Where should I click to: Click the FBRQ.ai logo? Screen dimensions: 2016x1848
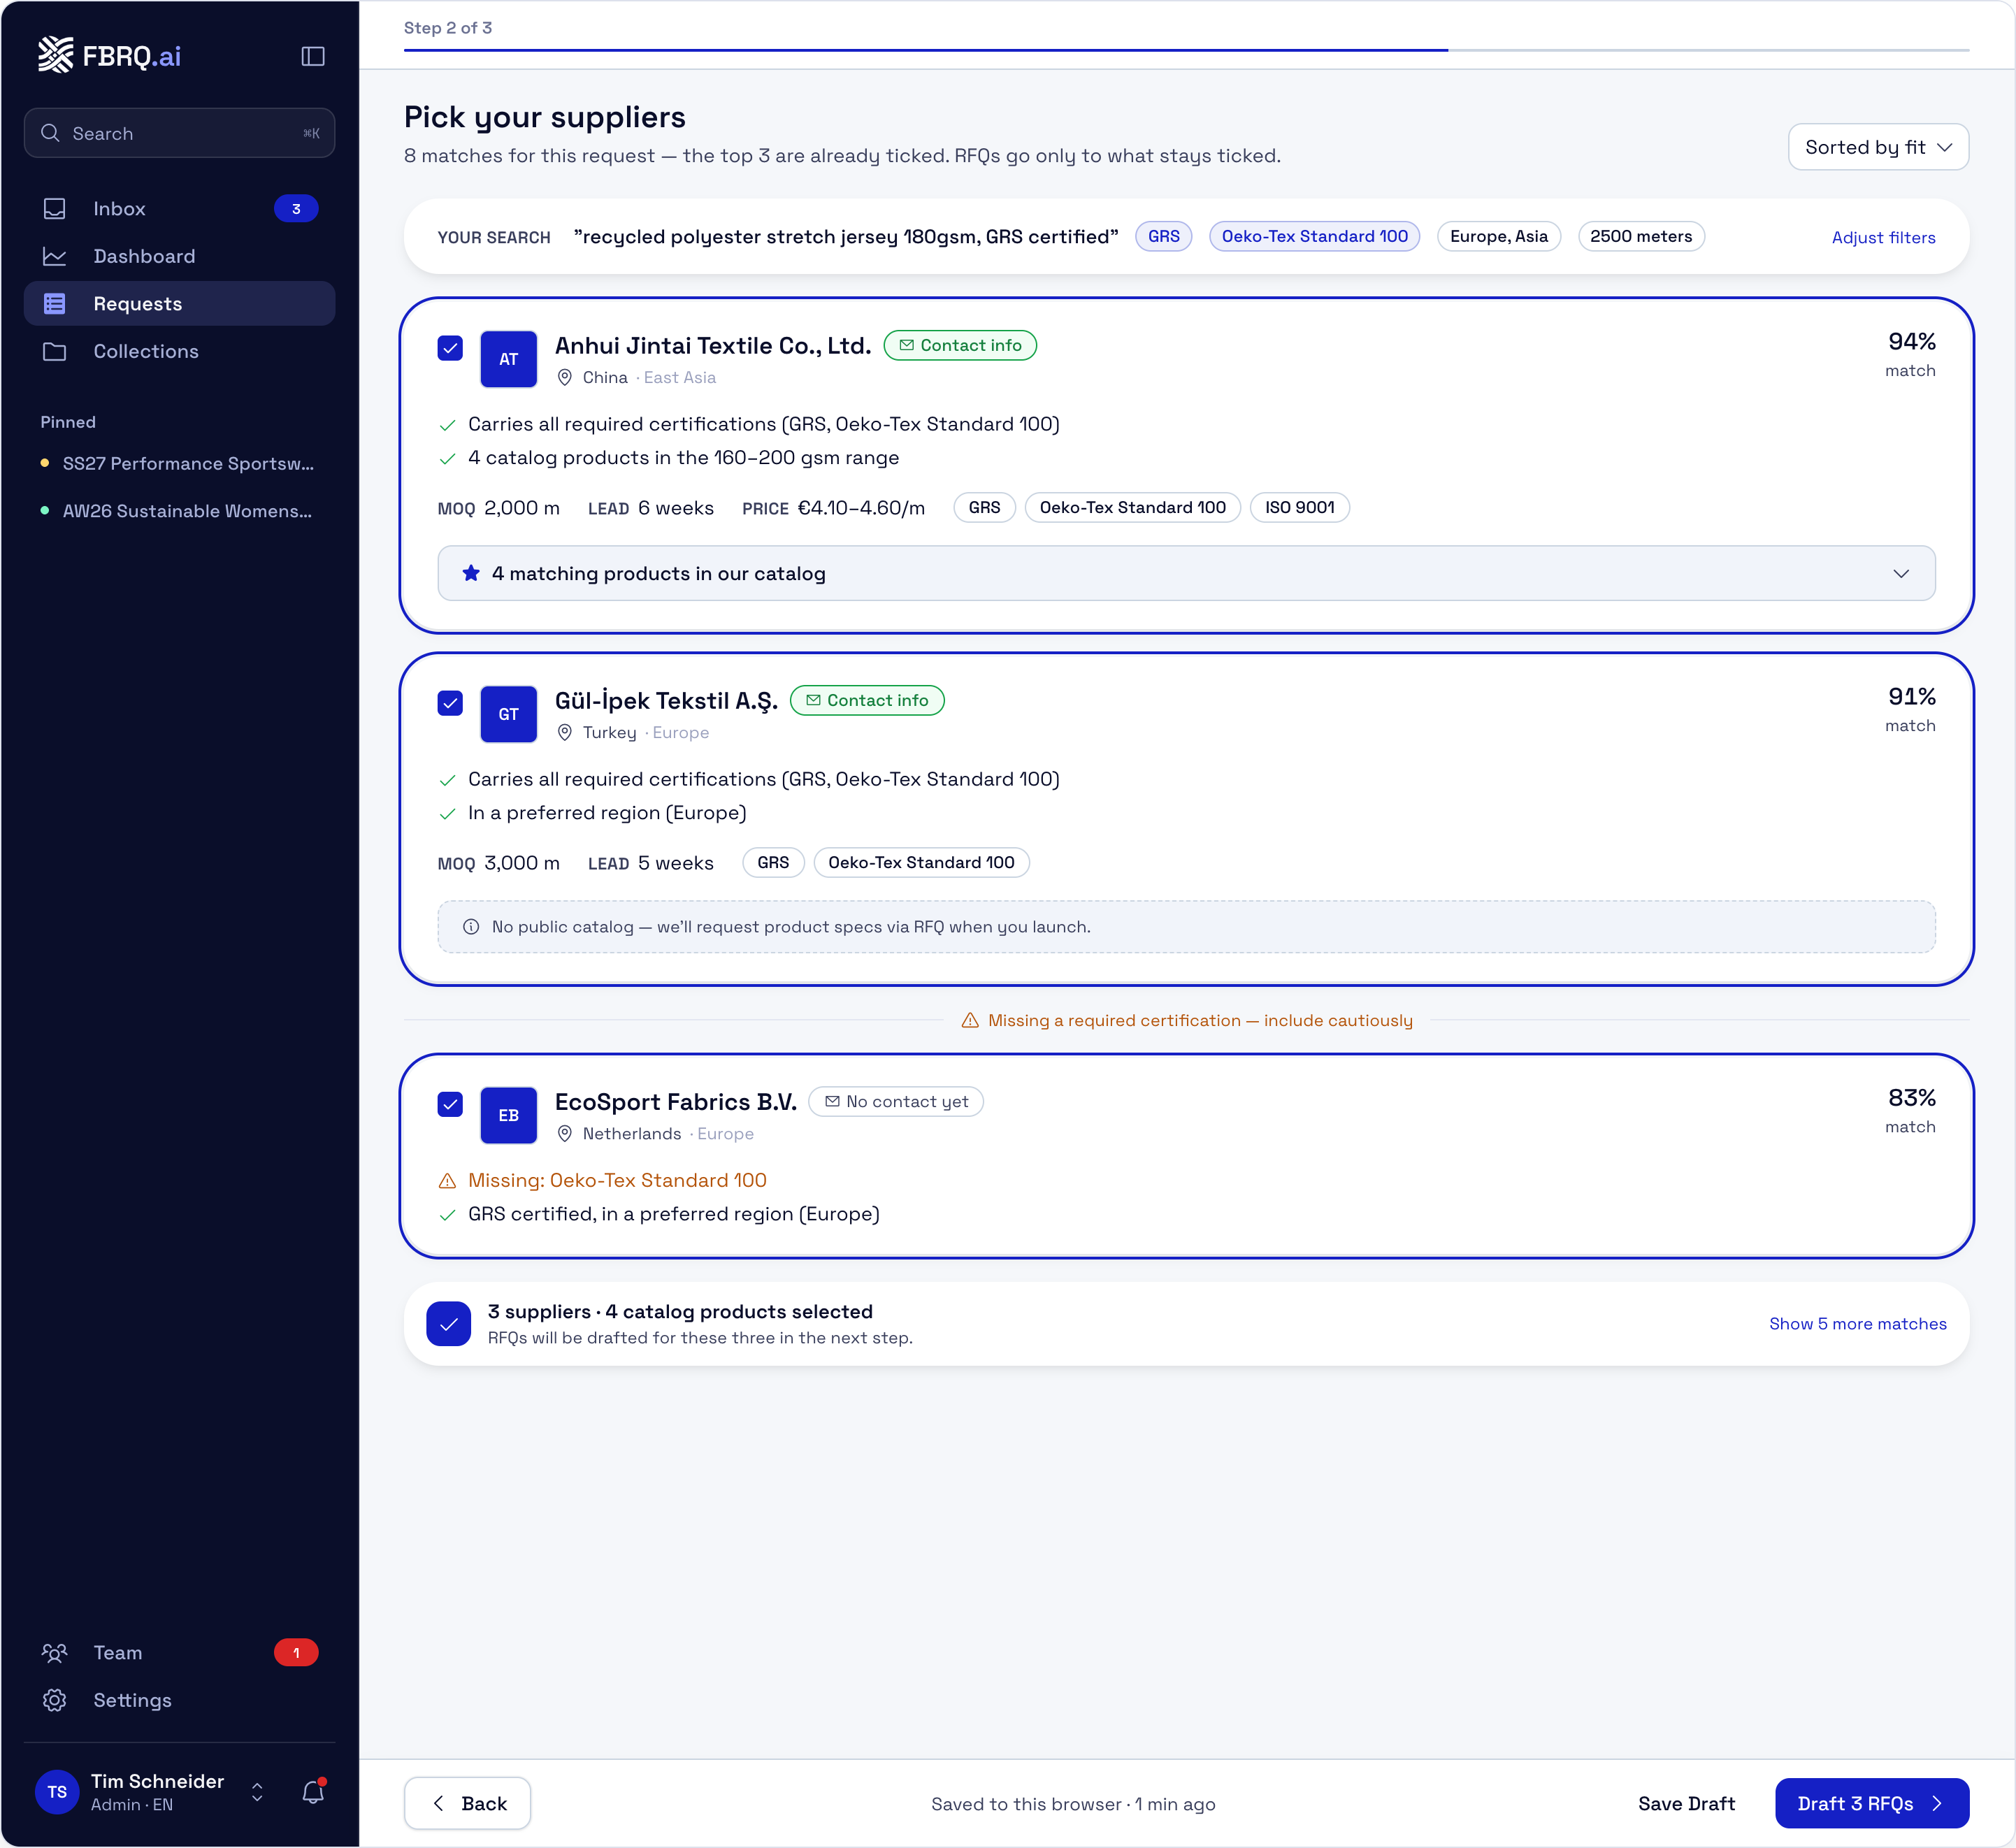109,56
